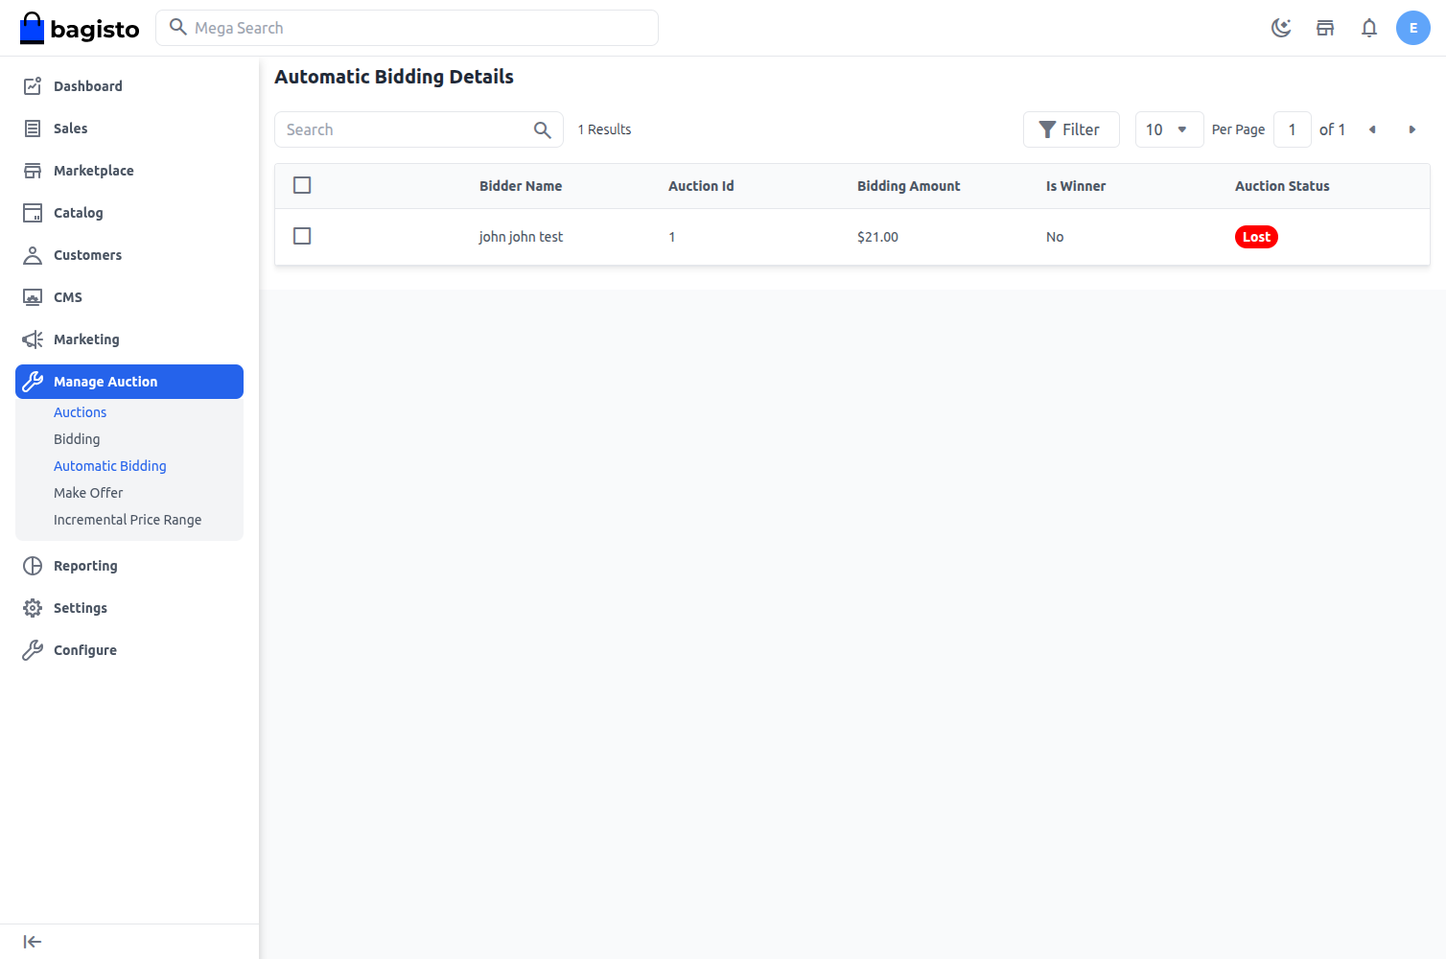Toggle the Filter option

[1071, 129]
